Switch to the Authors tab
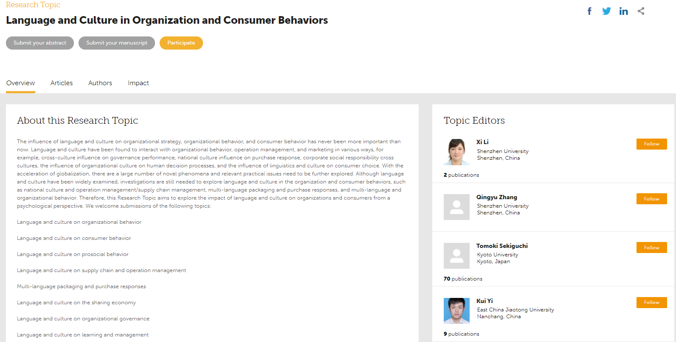 (x=100, y=83)
